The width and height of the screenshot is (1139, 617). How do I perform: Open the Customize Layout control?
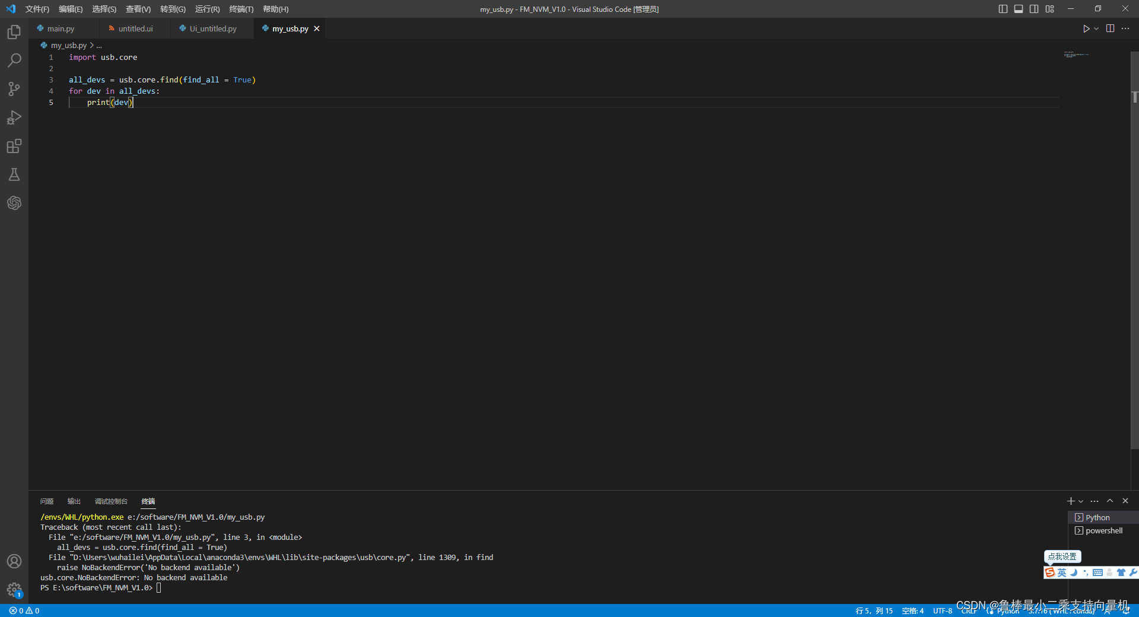pyautogui.click(x=1050, y=9)
